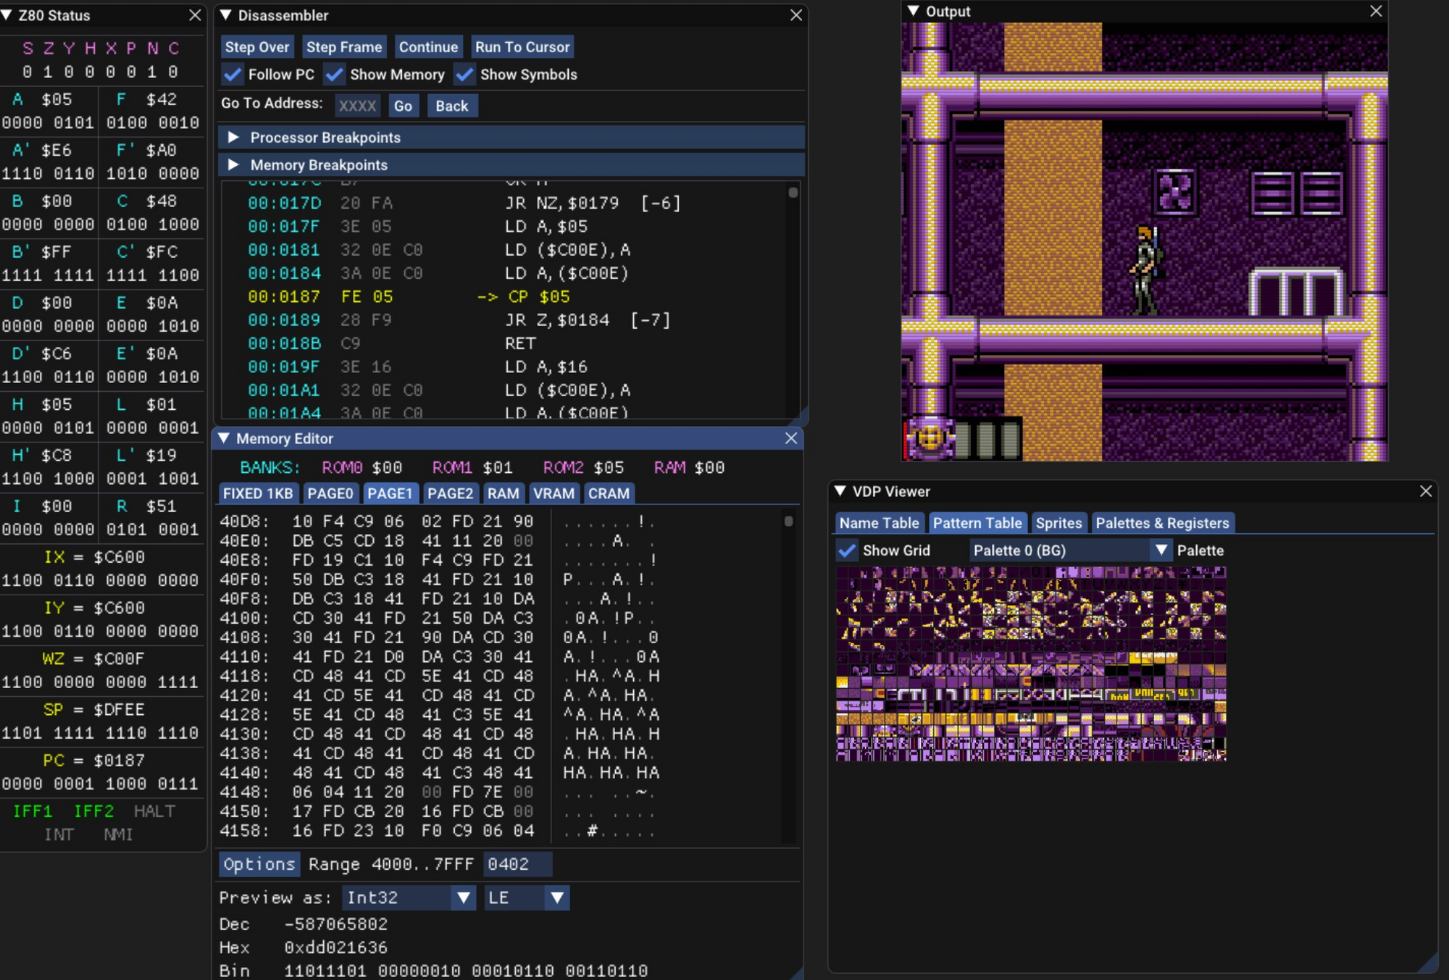The width and height of the screenshot is (1449, 980).
Task: Click the IFF1 interrupt flag indicator
Action: [33, 811]
